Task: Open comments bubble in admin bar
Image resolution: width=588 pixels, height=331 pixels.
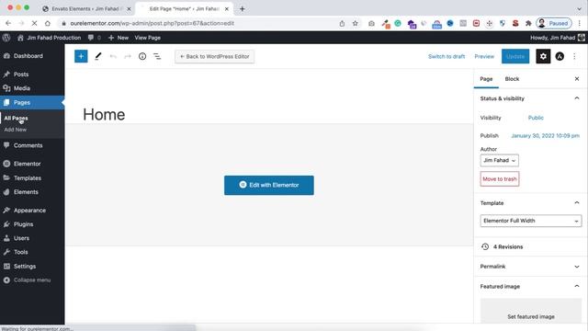Action: [x=94, y=38]
